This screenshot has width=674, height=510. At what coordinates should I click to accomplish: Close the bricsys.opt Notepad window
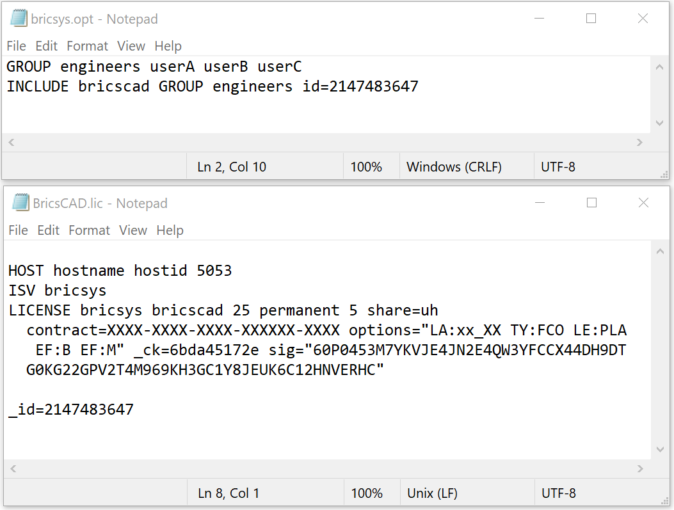coord(643,19)
